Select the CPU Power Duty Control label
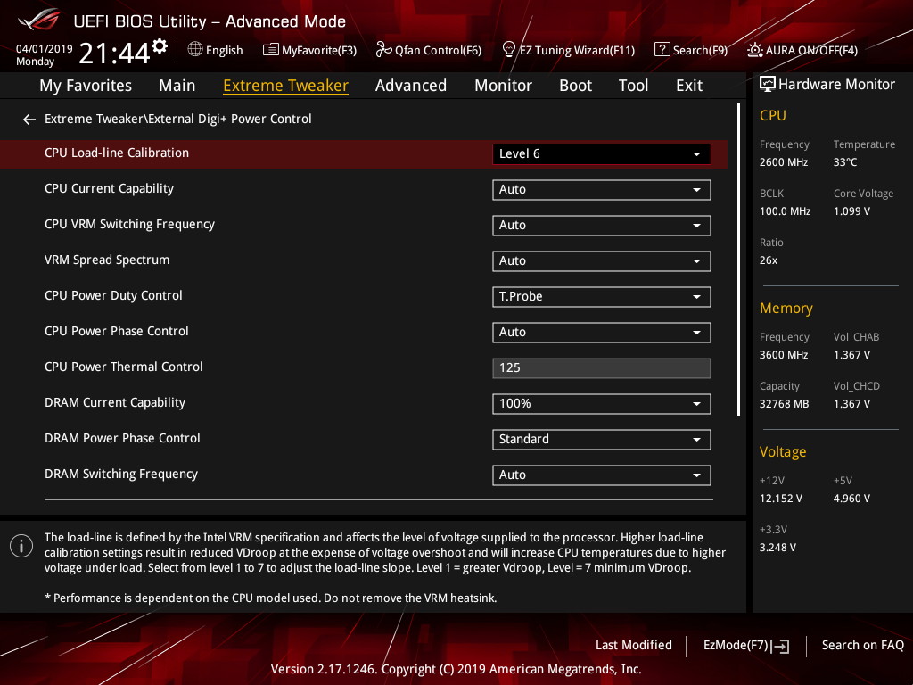Viewport: 913px width, 685px height. click(x=113, y=295)
